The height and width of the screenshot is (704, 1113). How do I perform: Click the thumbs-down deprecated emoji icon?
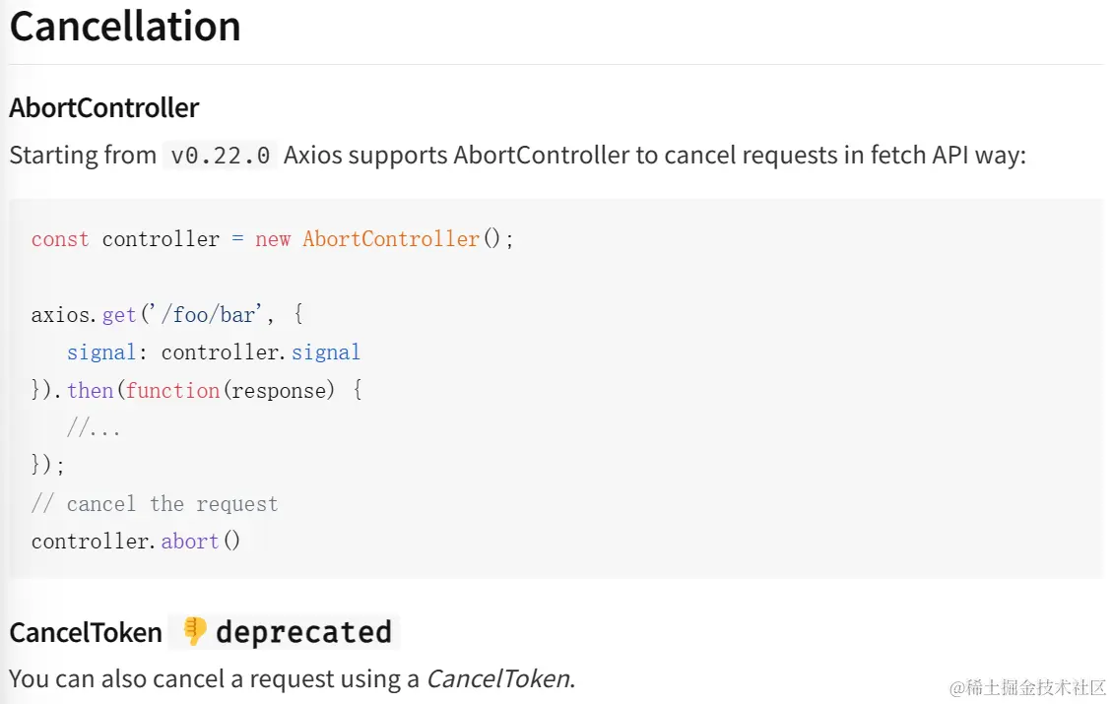(195, 631)
